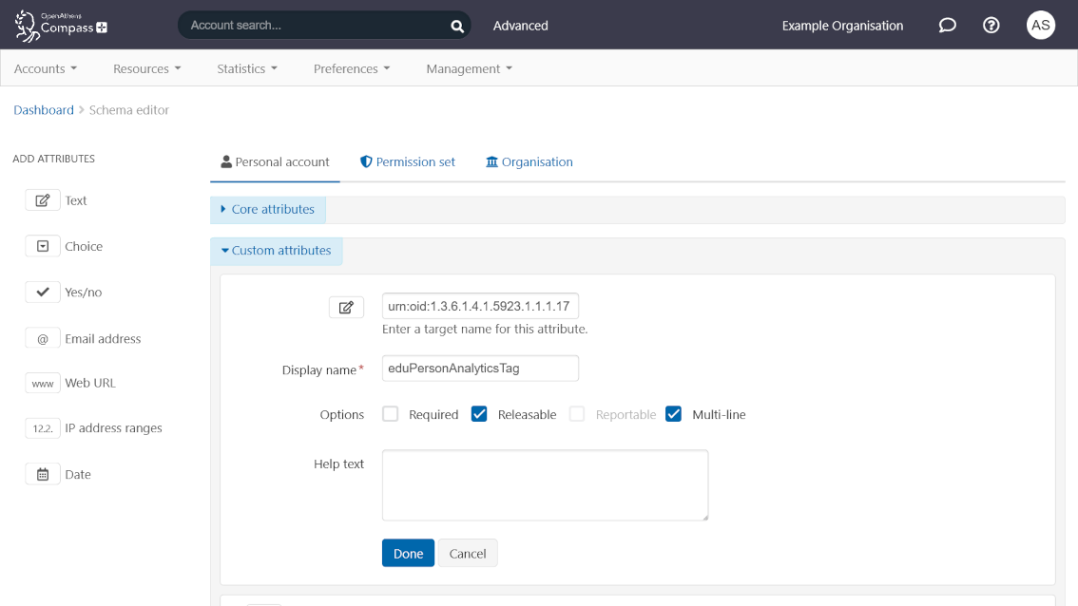Click the edit pencil beside the target name
This screenshot has width=1078, height=606.
[x=346, y=306]
